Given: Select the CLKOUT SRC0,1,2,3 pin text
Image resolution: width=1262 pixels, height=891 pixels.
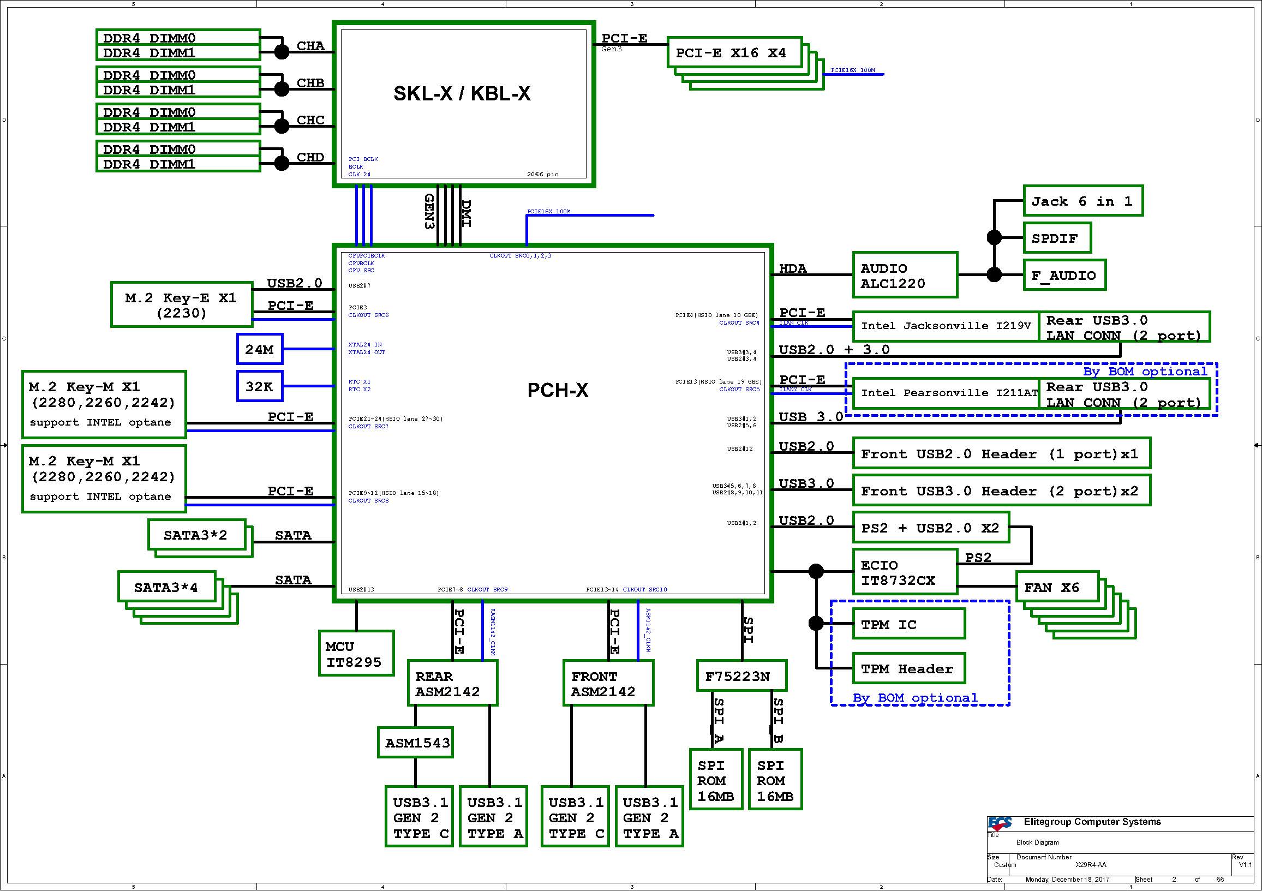Looking at the screenshot, I should tap(520, 255).
